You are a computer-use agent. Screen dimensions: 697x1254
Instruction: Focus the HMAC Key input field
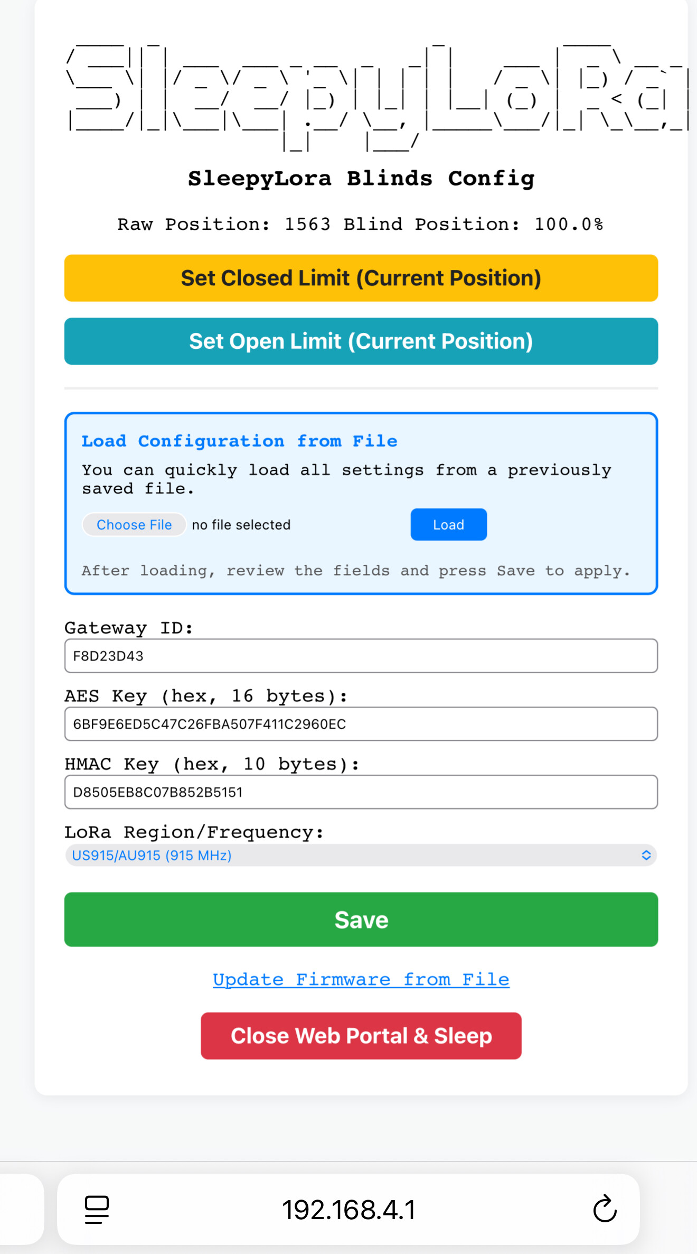tap(361, 792)
